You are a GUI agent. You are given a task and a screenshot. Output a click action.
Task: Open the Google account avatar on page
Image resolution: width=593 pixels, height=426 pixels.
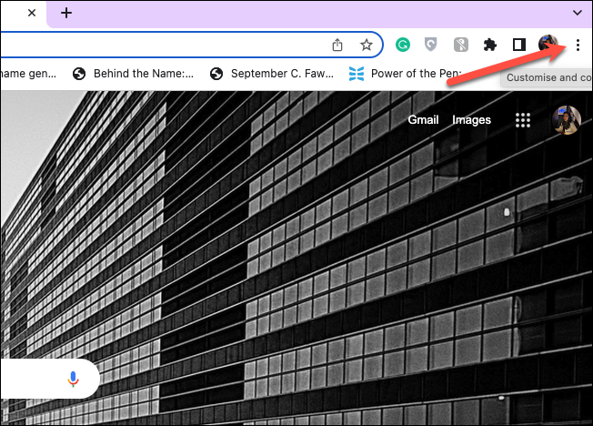566,120
